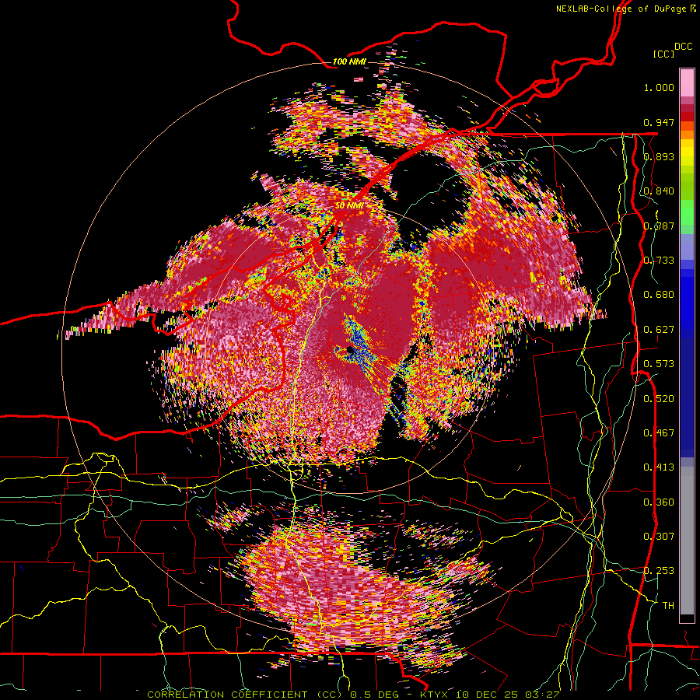Image resolution: width=700 pixels, height=700 pixels.
Task: Select the 0.573 legend value
Action: click(x=659, y=364)
